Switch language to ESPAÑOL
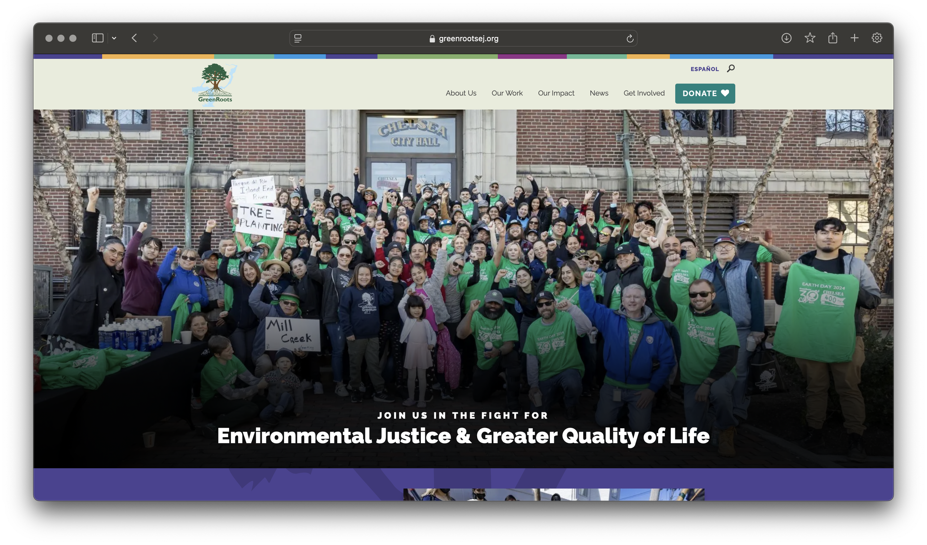The image size is (927, 545). pos(705,69)
